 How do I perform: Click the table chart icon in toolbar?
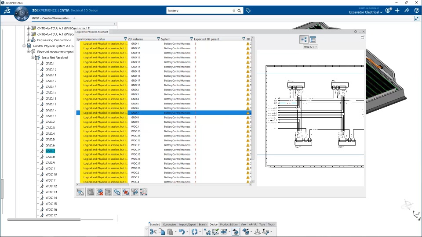(224, 232)
